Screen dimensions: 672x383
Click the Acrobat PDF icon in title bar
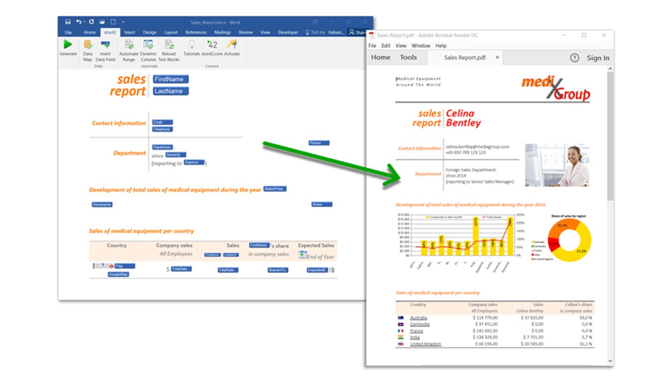(372, 36)
